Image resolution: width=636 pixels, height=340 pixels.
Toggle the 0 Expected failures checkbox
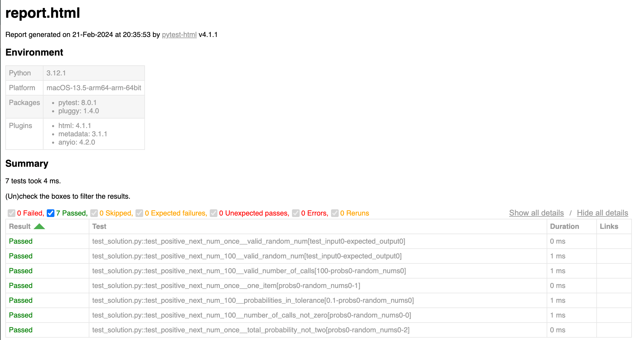[139, 213]
